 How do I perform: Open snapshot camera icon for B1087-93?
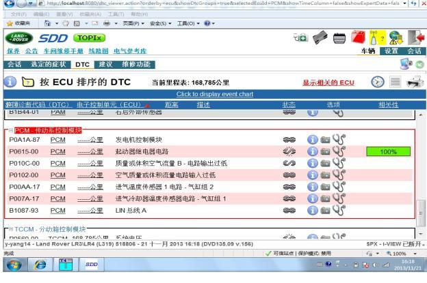[x=325, y=211]
